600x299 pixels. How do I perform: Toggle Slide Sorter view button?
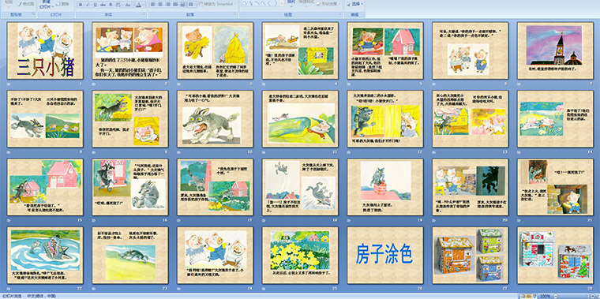point(529,296)
